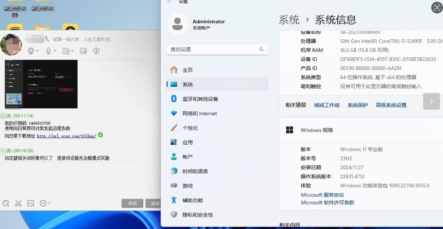Click the Bluetooth icon in sidebar
443x229 pixels.
(174, 99)
